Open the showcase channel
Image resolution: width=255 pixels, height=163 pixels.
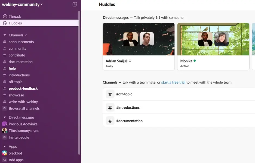(x=39, y=95)
